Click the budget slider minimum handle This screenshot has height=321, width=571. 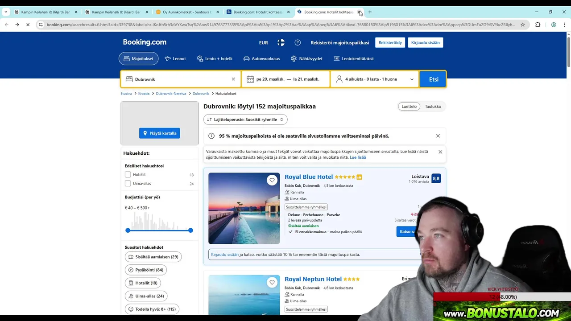pyautogui.click(x=128, y=230)
